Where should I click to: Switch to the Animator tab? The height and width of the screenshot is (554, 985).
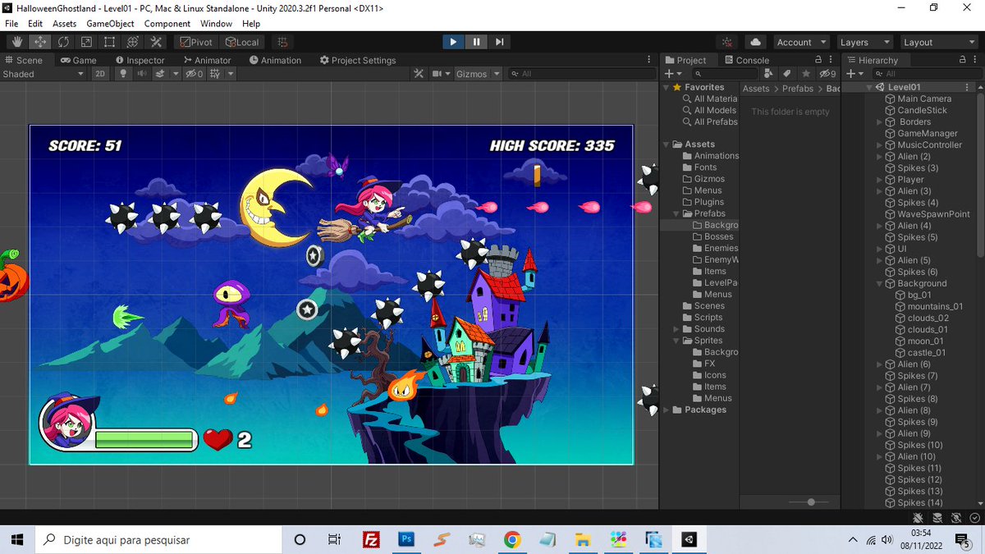tap(207, 60)
